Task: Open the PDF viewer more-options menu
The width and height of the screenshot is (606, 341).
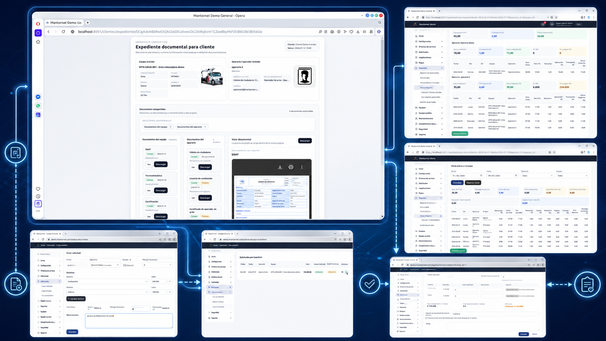Action: (302, 167)
